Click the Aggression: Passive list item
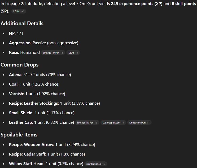 [43, 43]
